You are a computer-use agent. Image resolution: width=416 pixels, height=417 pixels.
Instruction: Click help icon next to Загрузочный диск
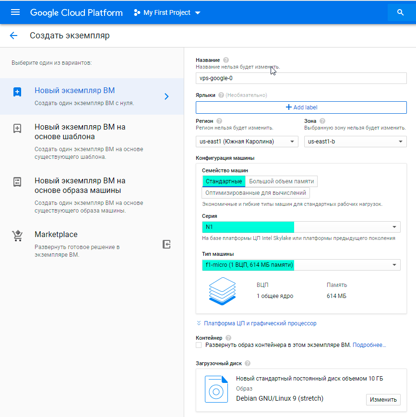248,363
